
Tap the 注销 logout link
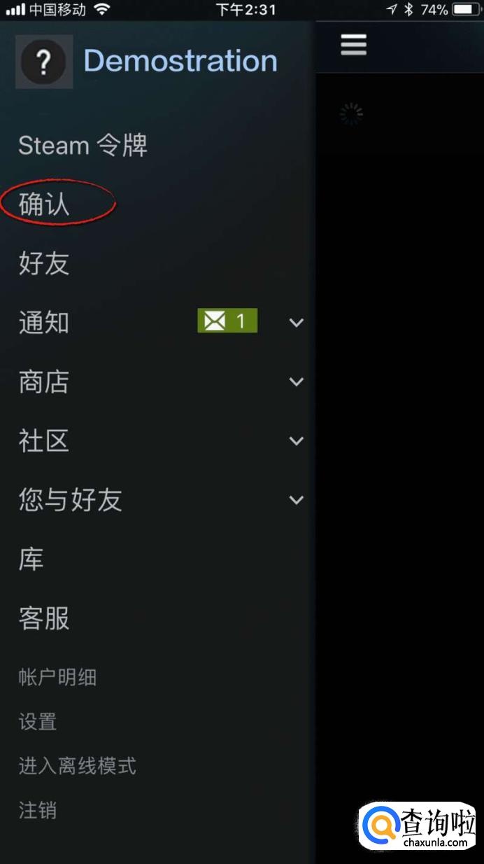click(38, 811)
